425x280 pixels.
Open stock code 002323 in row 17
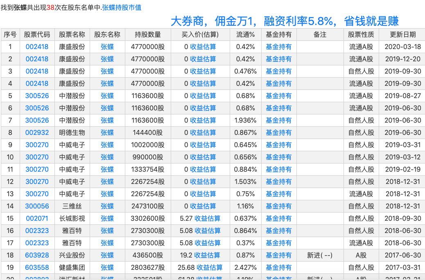tap(37, 243)
